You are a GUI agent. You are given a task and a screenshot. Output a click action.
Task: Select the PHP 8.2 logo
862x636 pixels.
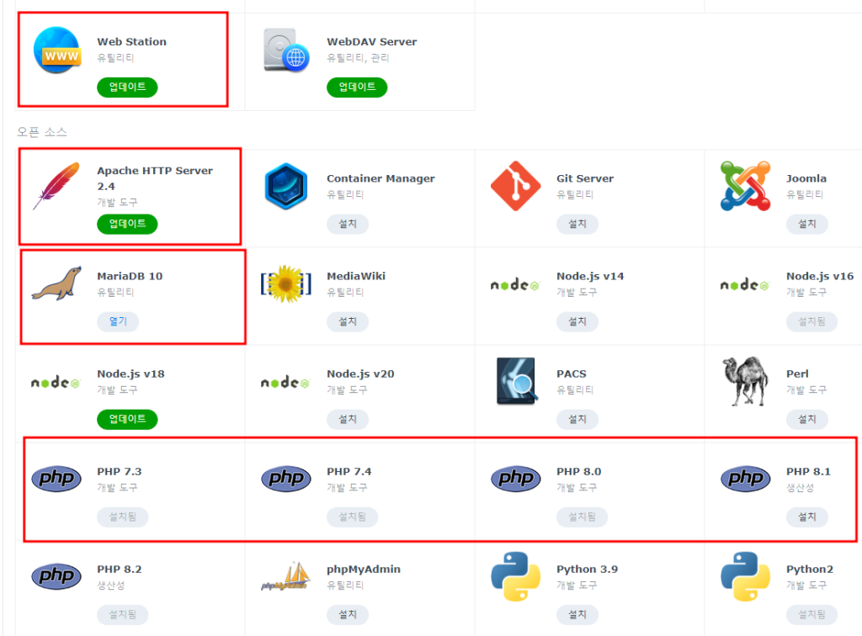56,576
